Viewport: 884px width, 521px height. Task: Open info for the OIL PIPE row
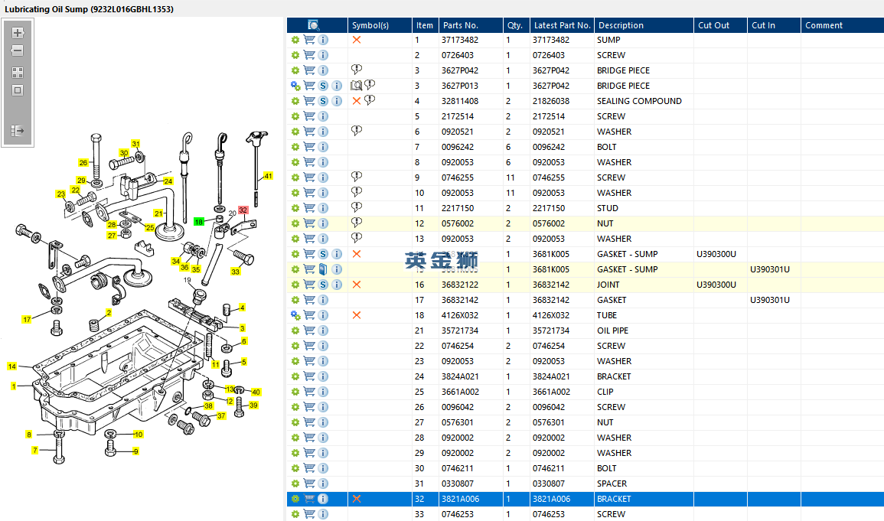(323, 331)
